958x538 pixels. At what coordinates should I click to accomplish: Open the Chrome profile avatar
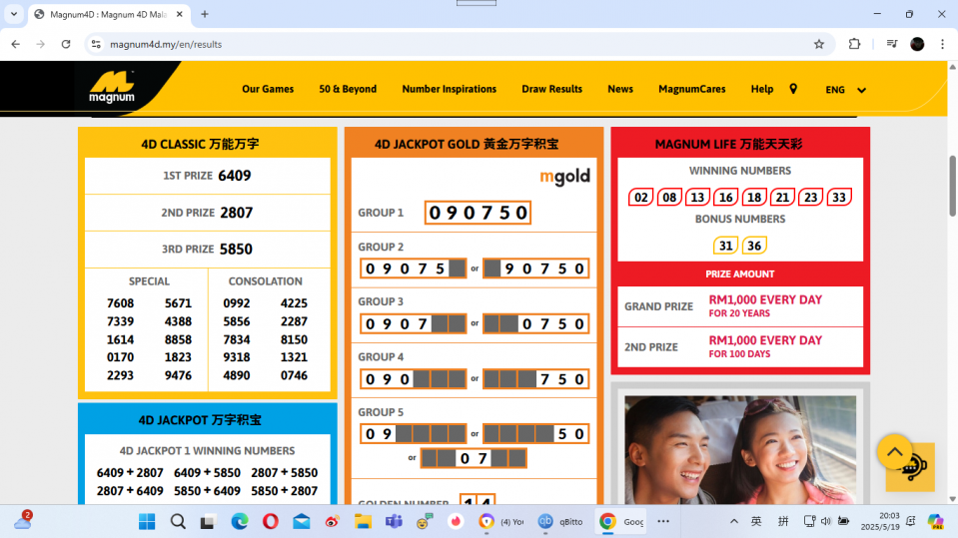[917, 44]
